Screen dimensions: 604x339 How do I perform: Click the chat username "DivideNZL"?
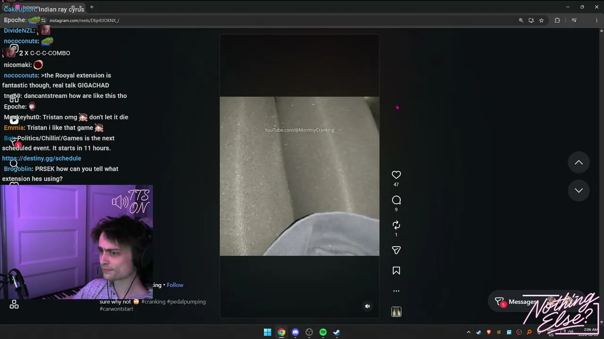(x=19, y=31)
